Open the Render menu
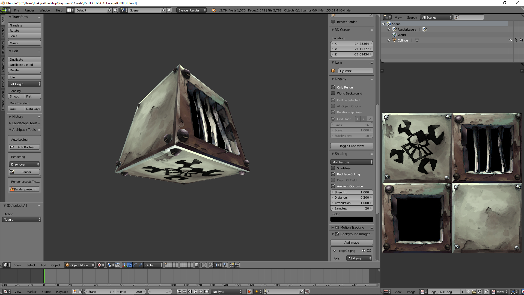 click(x=29, y=10)
